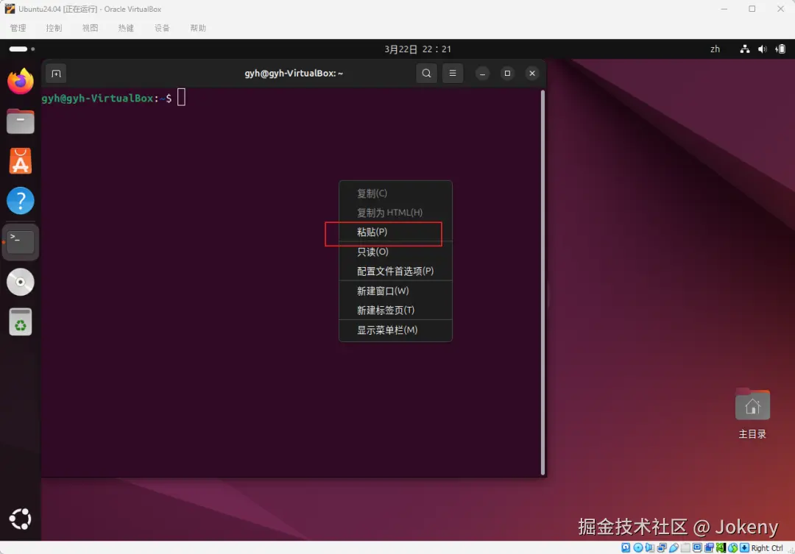Image resolution: width=795 pixels, height=554 pixels.
Task: Click VirtualBox optical drive status icon
Action: [637, 548]
